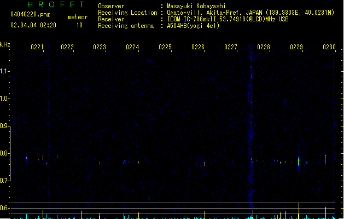The image size is (344, 219).
Task: Click the 0230 time marker
Action: (329, 47)
